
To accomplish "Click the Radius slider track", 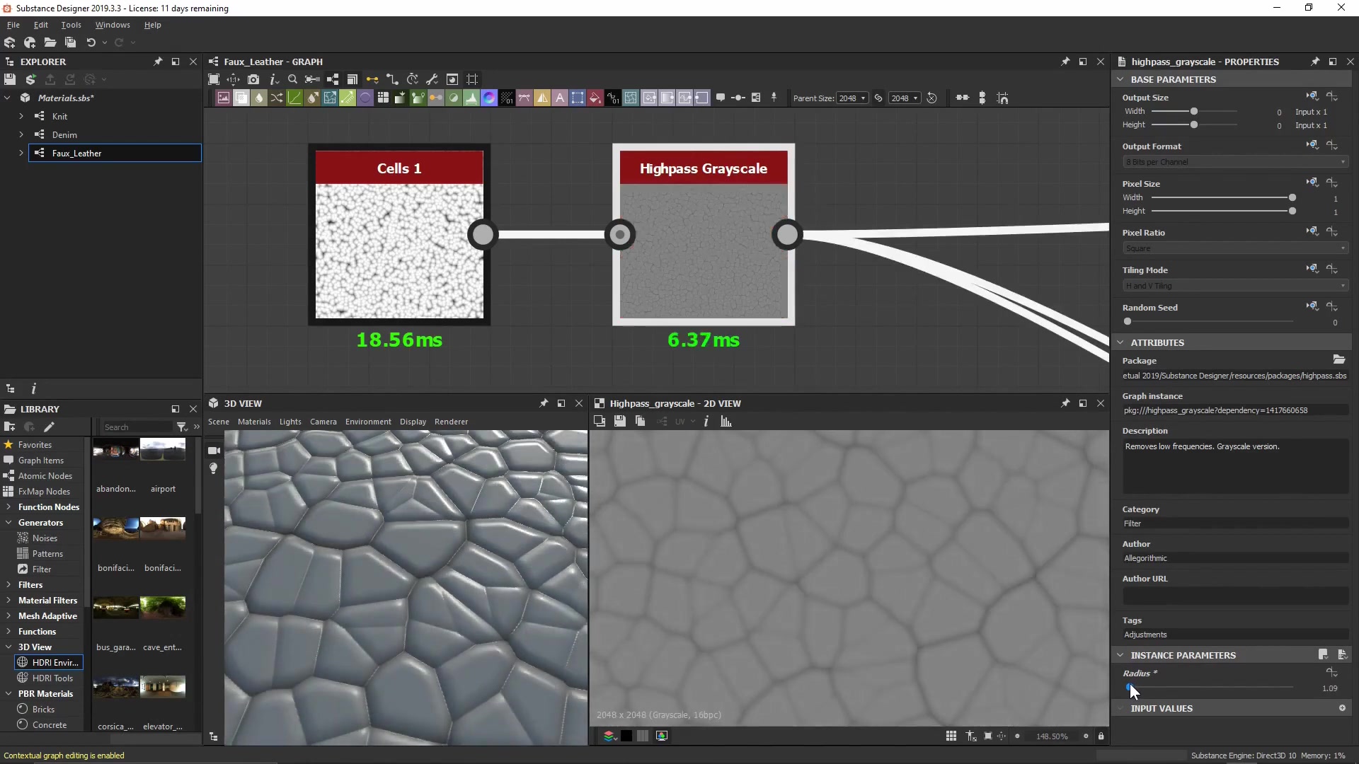I will (x=1210, y=688).
